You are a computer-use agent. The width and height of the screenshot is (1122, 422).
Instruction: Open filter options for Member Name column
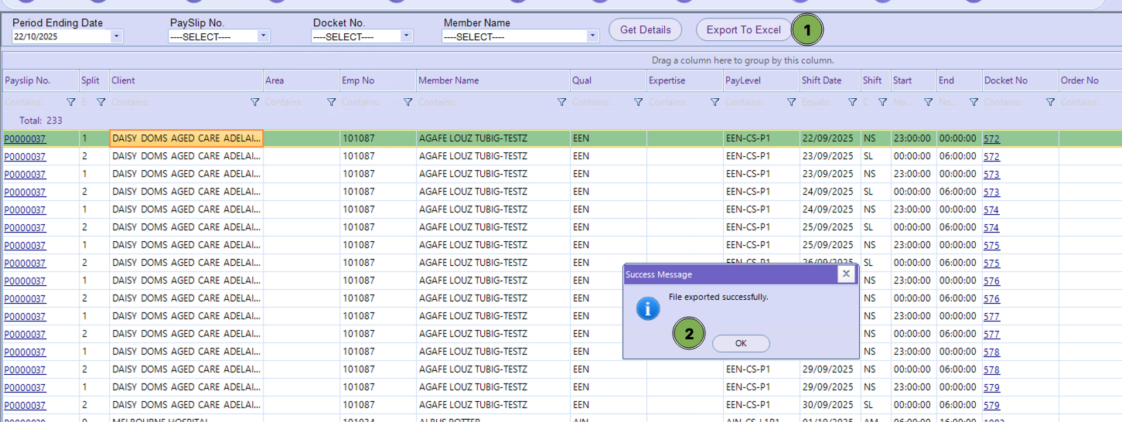coord(561,102)
